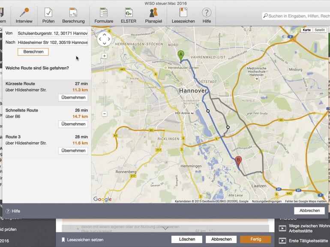Open the ELSTER tool
This screenshot has width=330, height=247.
coord(129,15)
